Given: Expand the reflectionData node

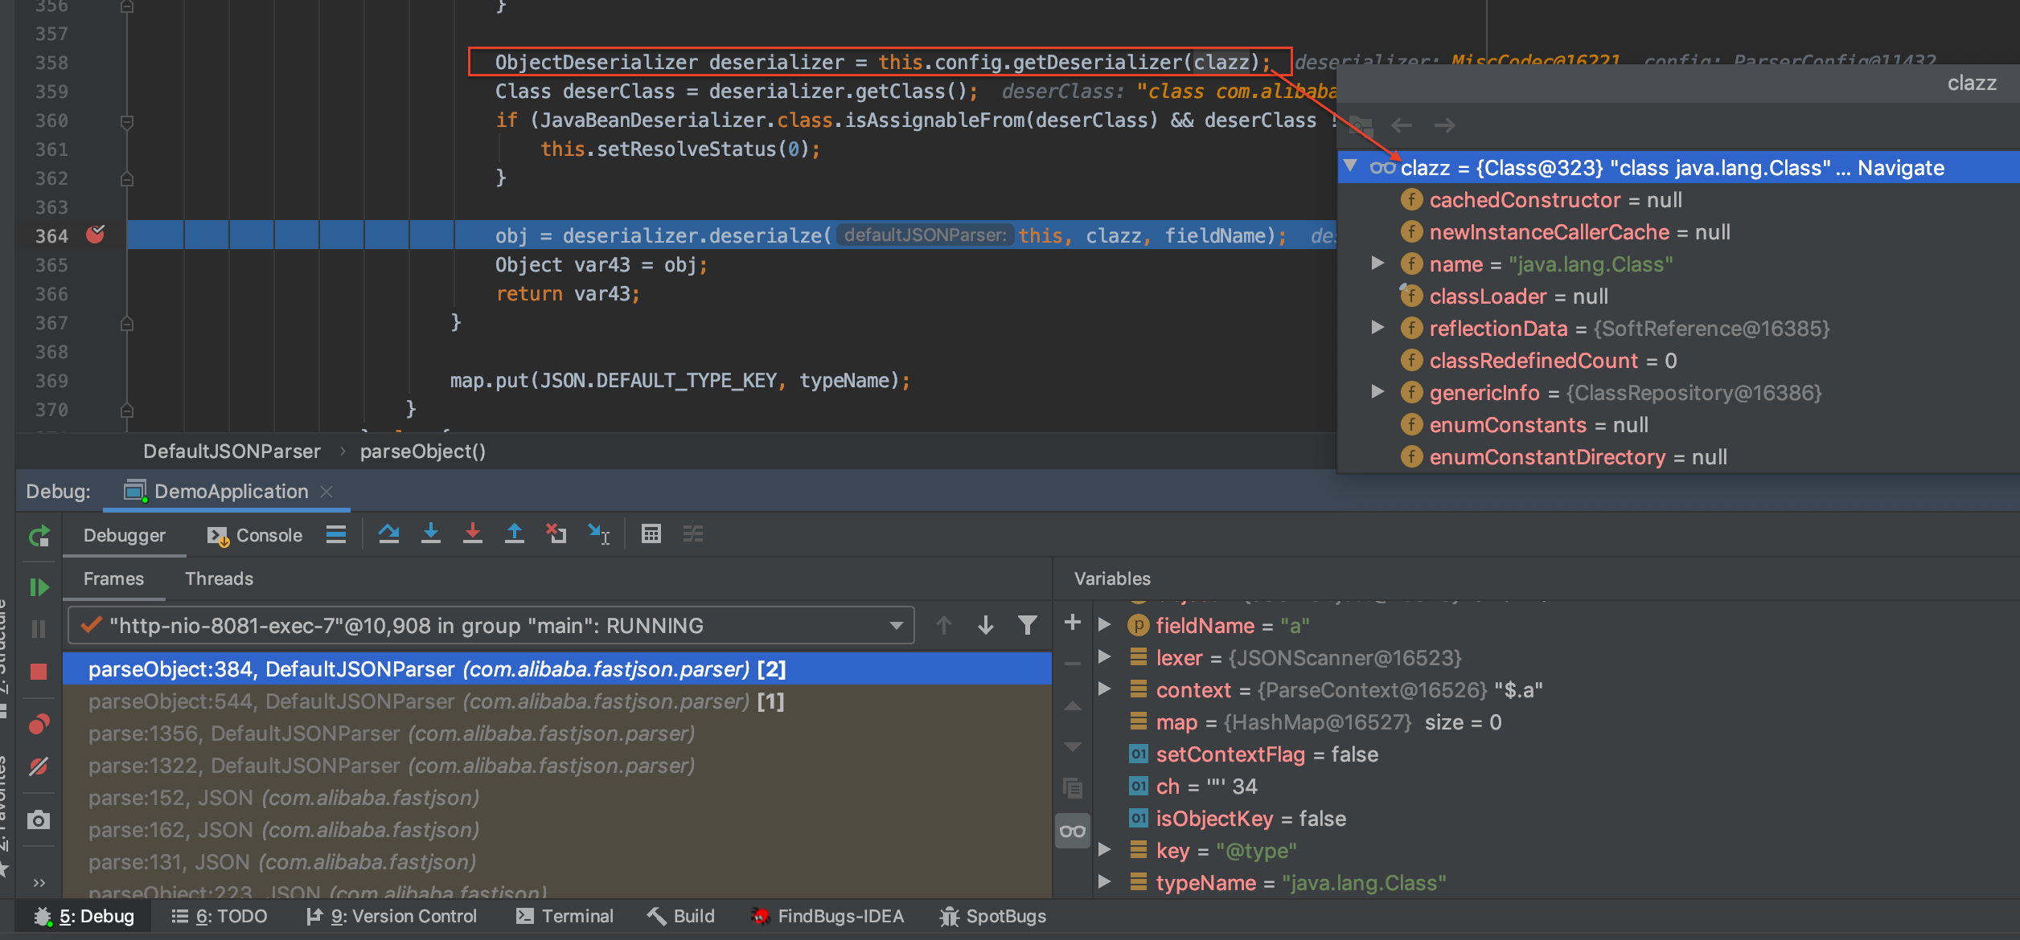Looking at the screenshot, I should (x=1377, y=328).
